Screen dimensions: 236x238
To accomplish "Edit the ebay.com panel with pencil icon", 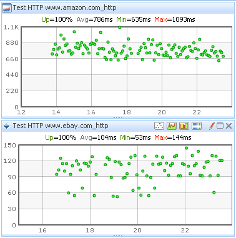I will [x=212, y=126].
